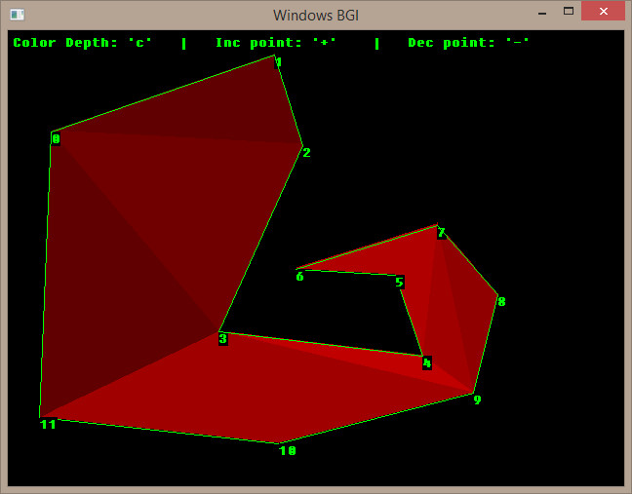Click polygon vertex 8
The height and width of the screenshot is (494, 632).
[501, 301]
